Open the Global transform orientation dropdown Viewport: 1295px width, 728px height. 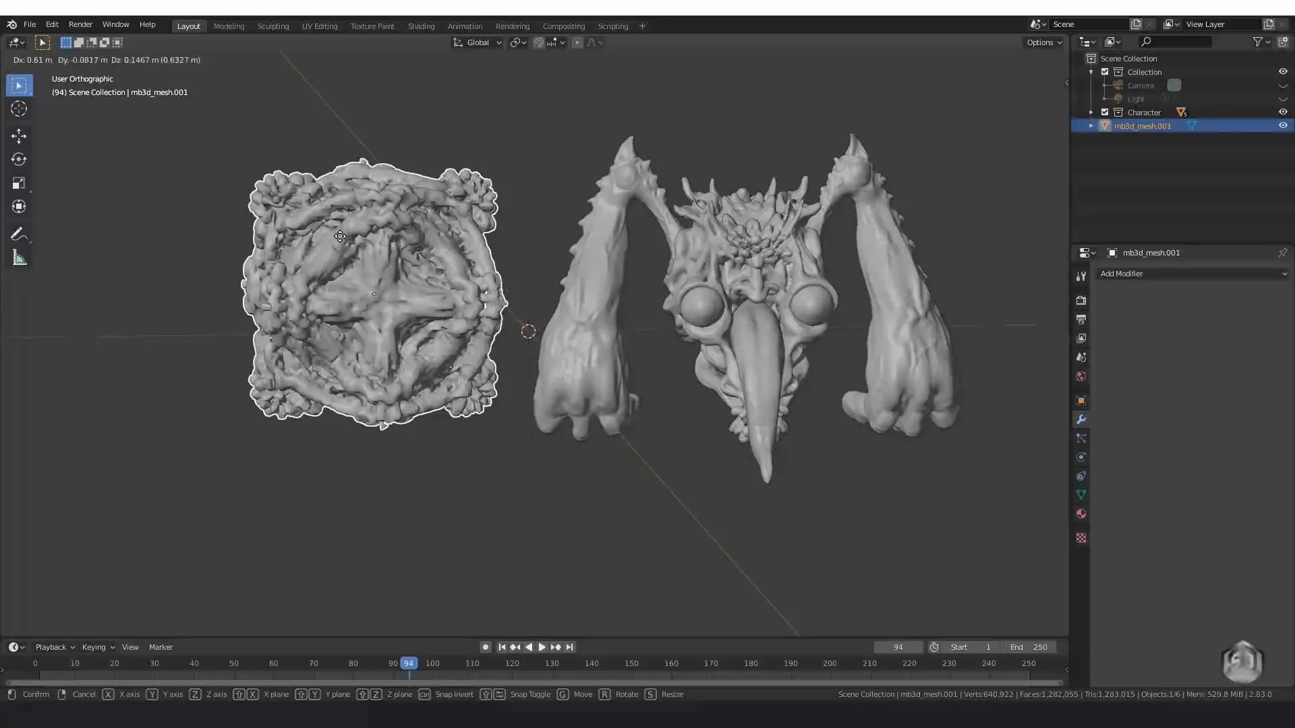coord(478,42)
